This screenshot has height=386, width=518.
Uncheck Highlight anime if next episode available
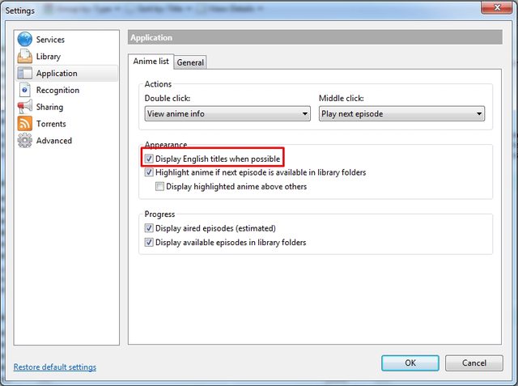click(149, 172)
